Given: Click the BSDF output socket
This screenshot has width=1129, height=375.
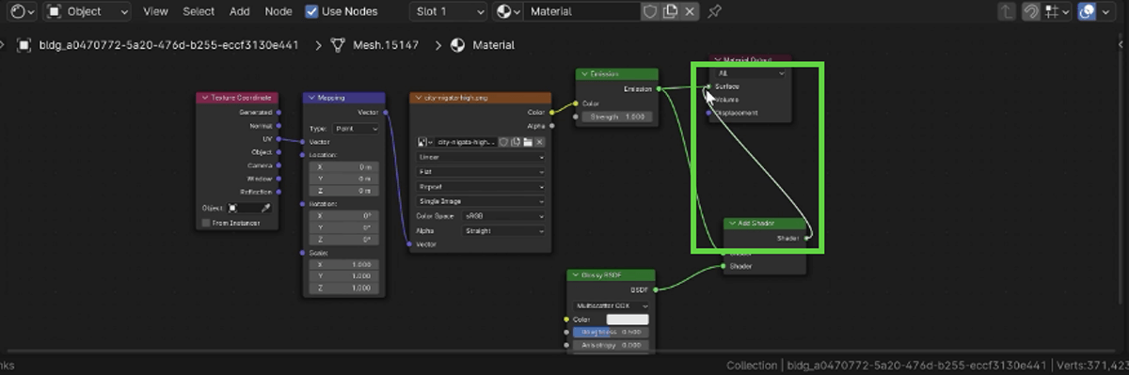Looking at the screenshot, I should 655,289.
